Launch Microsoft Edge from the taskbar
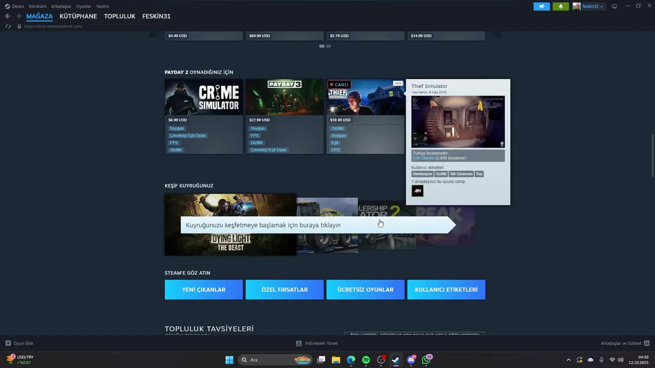 click(351, 360)
